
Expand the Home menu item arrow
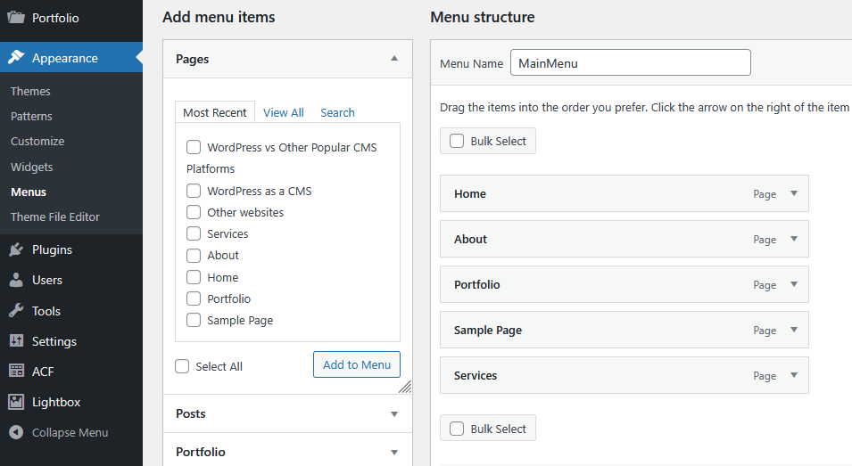[794, 193]
